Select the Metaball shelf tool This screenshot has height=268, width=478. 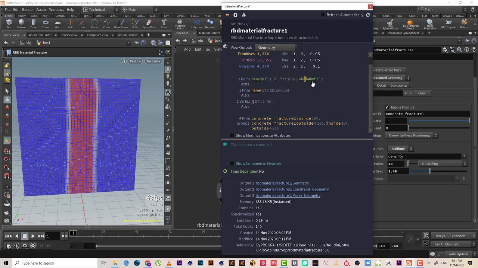pos(210,25)
